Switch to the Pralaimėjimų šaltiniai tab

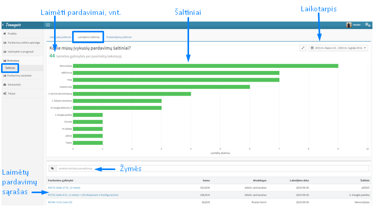pyautogui.click(x=119, y=37)
